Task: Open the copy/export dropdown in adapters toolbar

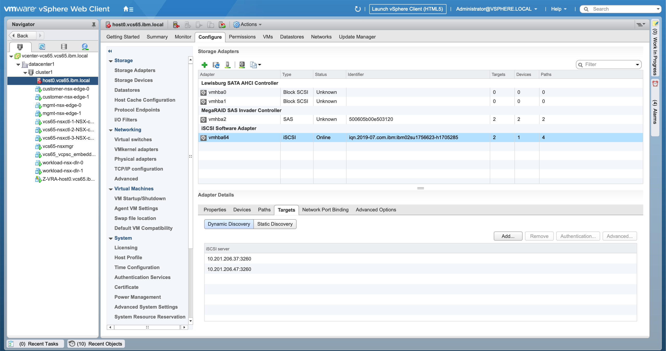Action: [255, 65]
